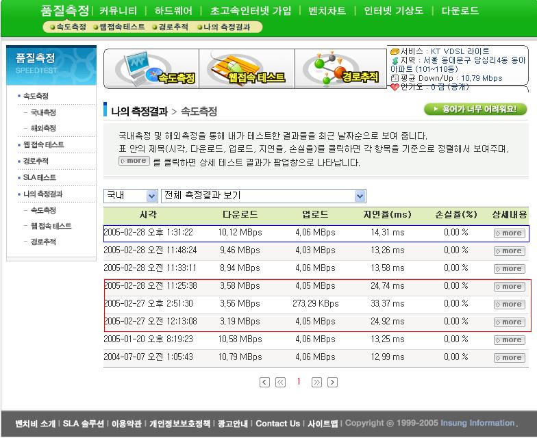This screenshot has width=537, height=438.
Task: Sort results by 다운로드 column header
Action: tap(240, 215)
